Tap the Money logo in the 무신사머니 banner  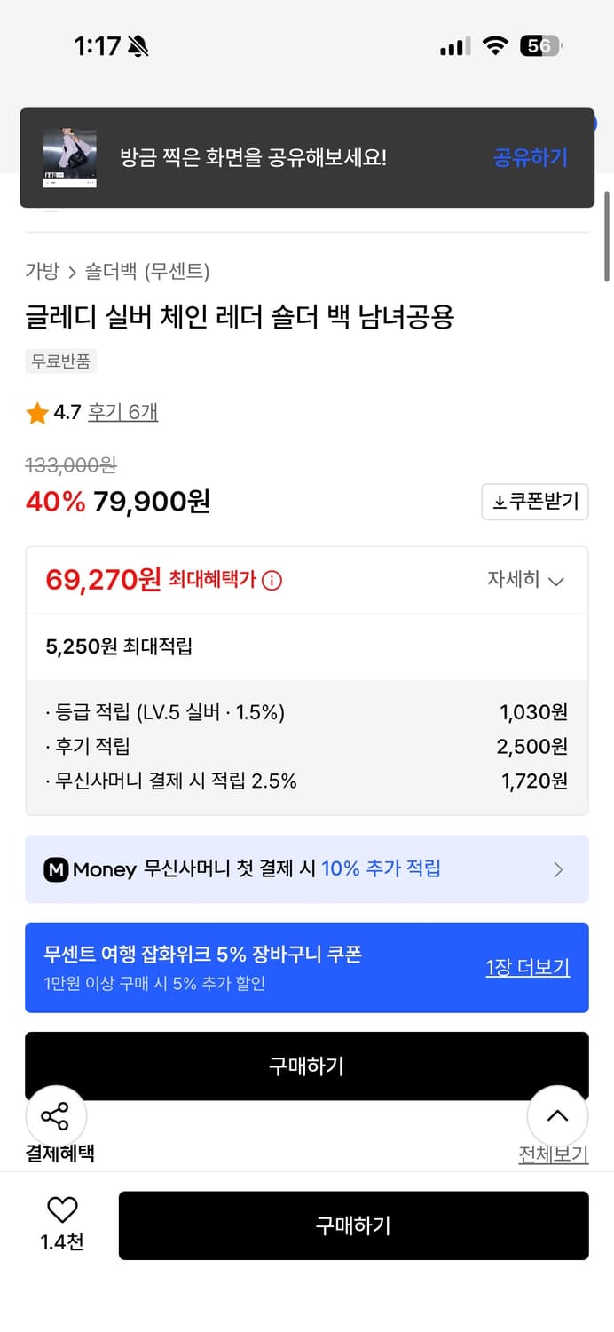point(55,869)
